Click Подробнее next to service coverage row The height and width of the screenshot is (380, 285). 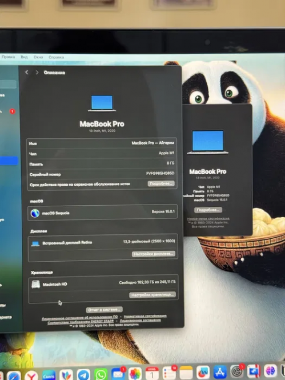click(161, 183)
